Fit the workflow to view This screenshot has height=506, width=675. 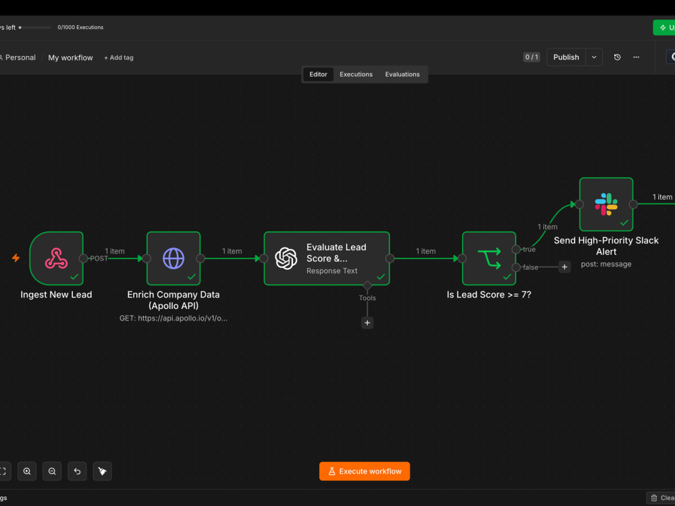[x=4, y=471]
